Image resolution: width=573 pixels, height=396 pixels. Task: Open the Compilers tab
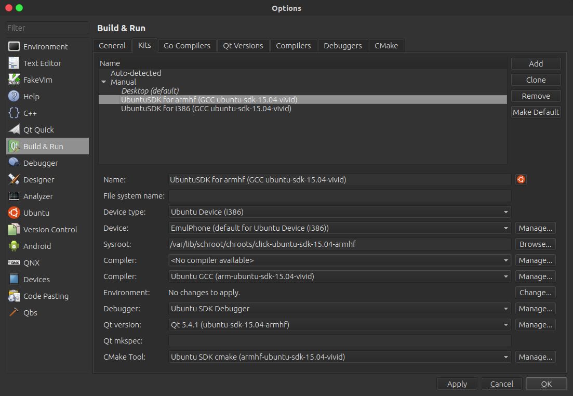pyautogui.click(x=293, y=46)
